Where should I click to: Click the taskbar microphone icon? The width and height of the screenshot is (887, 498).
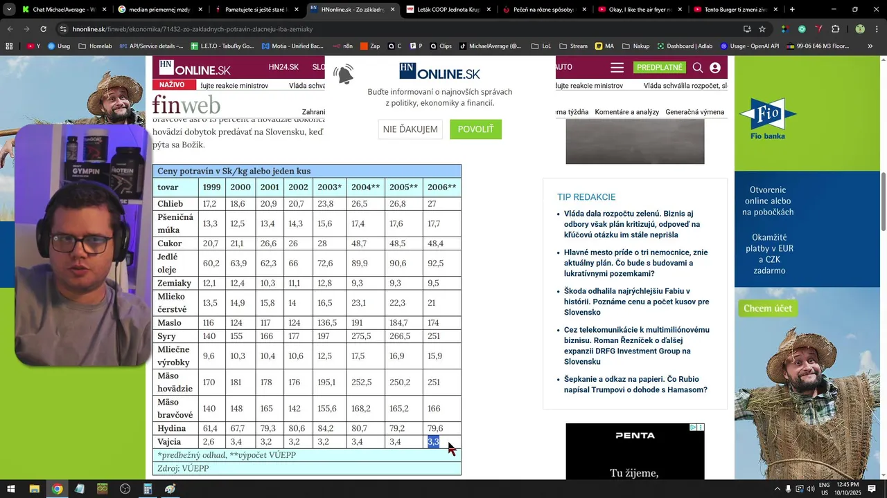[x=789, y=489]
